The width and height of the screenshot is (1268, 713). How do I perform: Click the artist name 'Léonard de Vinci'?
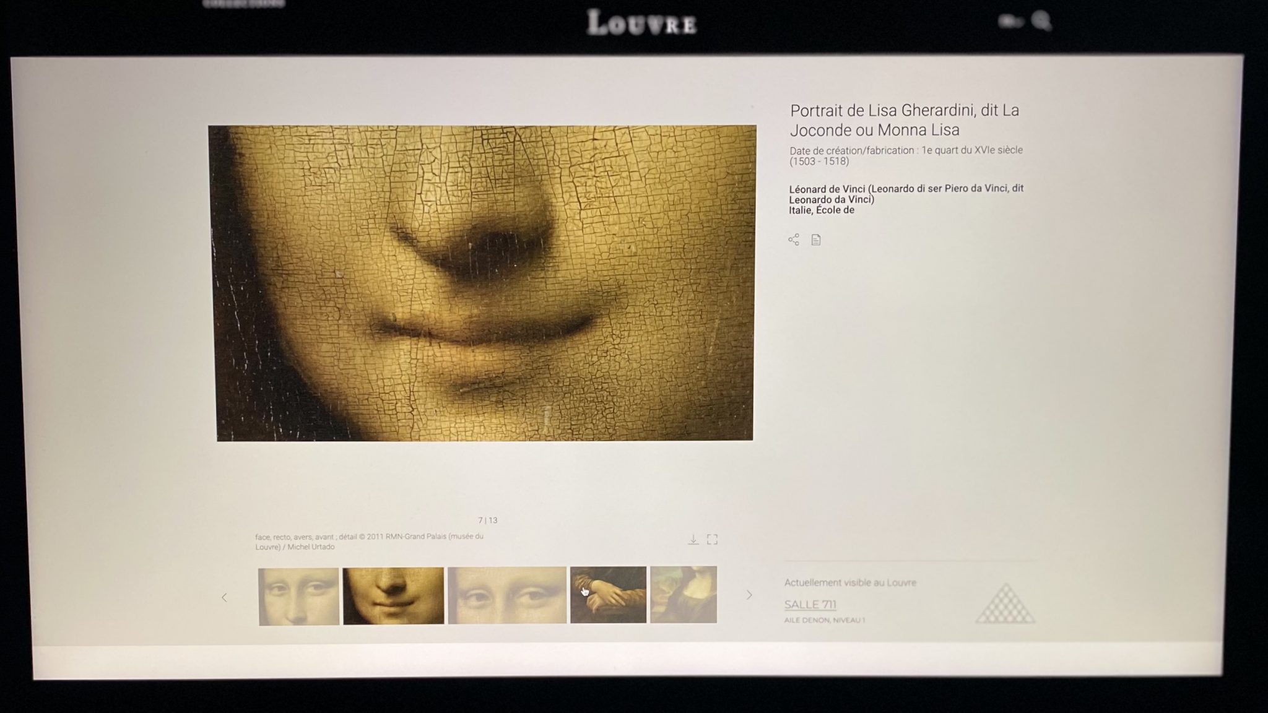click(x=827, y=189)
